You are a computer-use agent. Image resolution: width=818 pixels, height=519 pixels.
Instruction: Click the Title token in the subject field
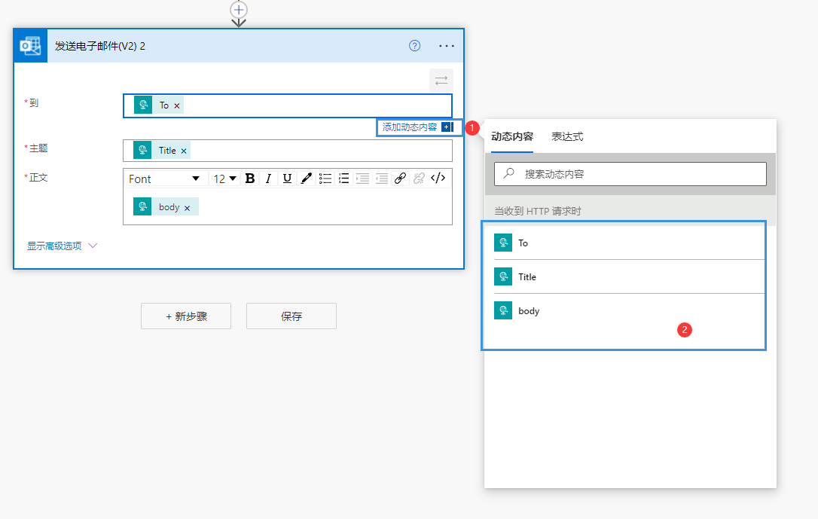[162, 150]
